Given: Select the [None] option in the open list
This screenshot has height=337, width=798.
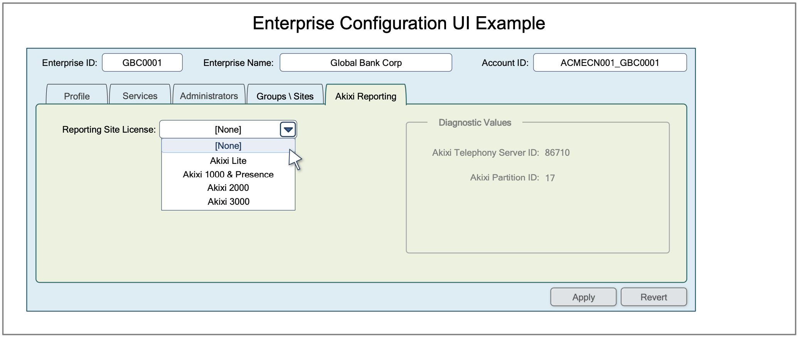Looking at the screenshot, I should (x=228, y=146).
